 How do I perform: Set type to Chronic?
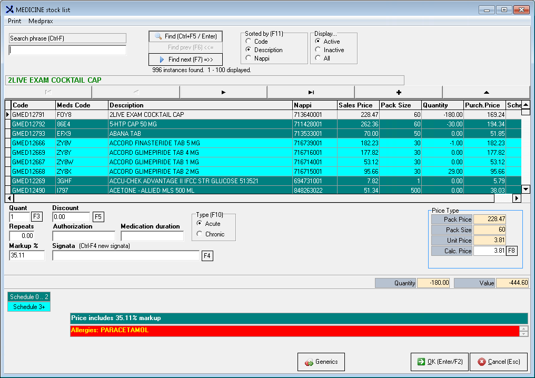[x=200, y=234]
